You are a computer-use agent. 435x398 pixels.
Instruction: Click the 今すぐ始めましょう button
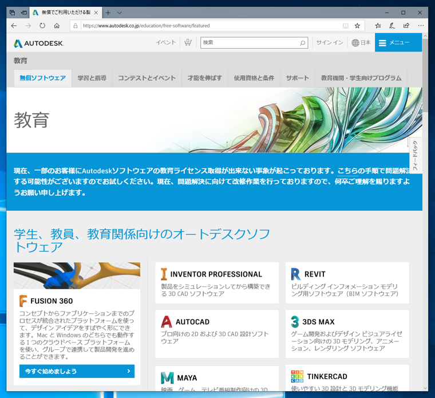[x=77, y=371]
